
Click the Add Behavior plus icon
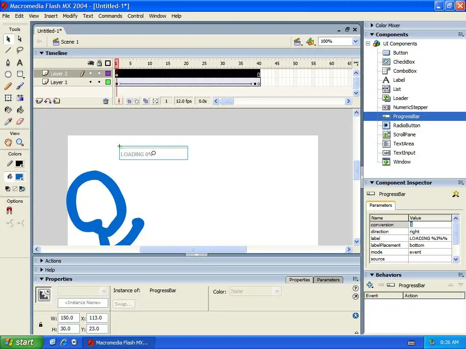(x=370, y=285)
